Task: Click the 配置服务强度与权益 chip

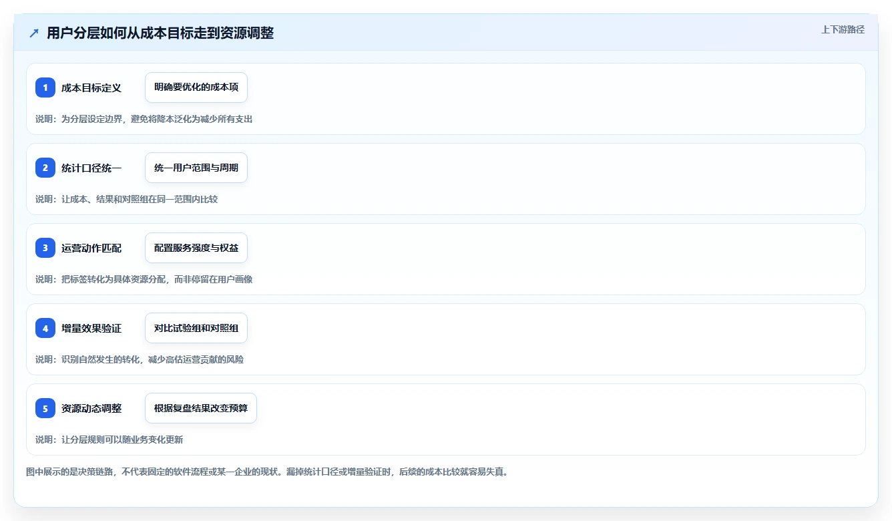Action: [196, 248]
